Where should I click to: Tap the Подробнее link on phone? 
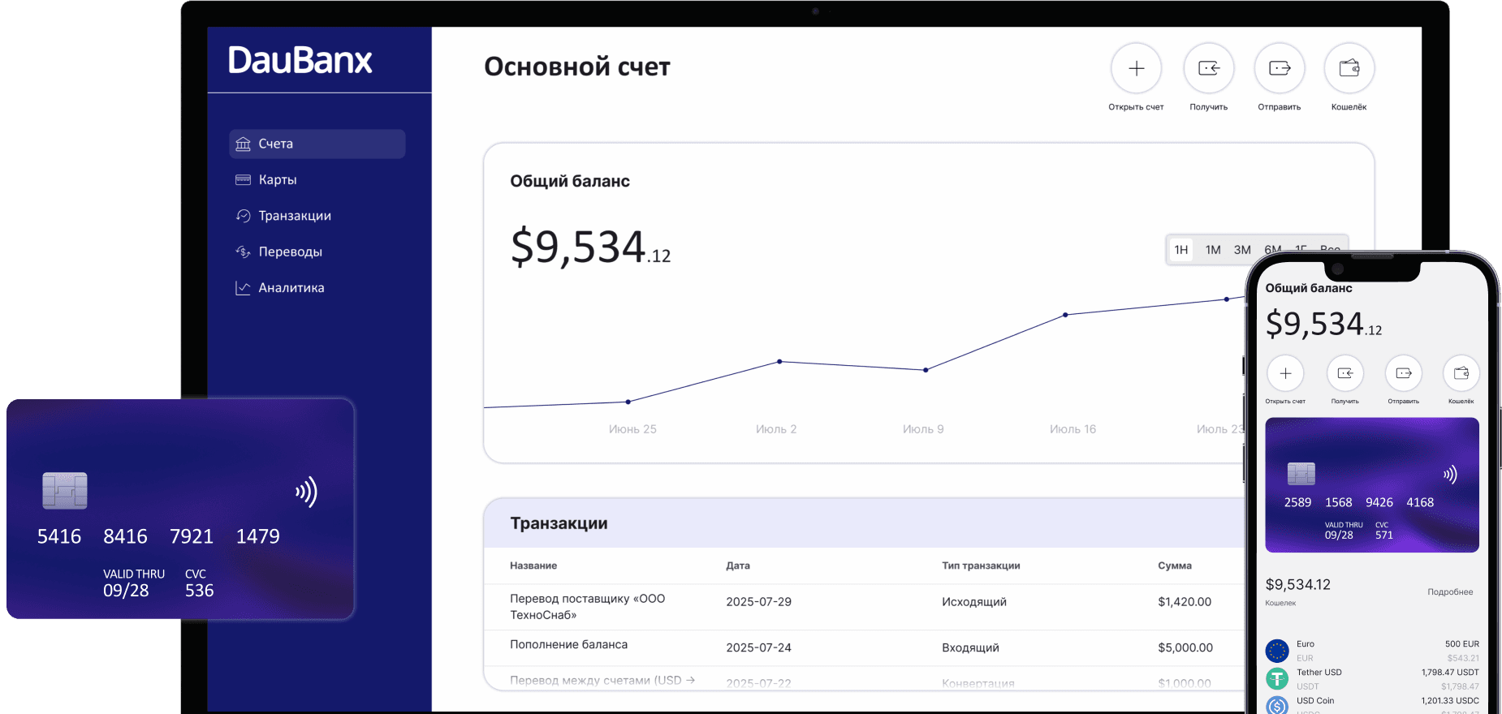(1450, 592)
